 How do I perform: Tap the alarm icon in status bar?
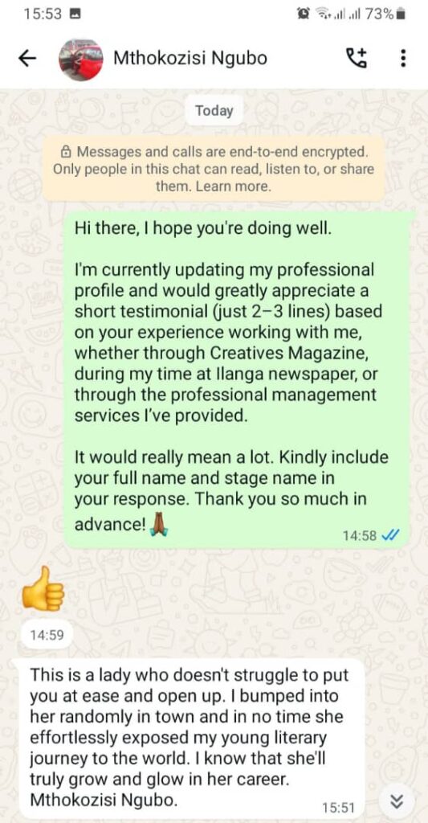(x=304, y=14)
